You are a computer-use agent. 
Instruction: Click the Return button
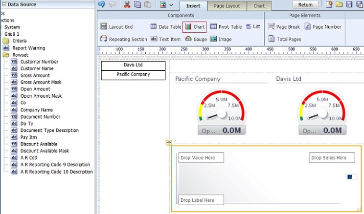coord(305,4)
